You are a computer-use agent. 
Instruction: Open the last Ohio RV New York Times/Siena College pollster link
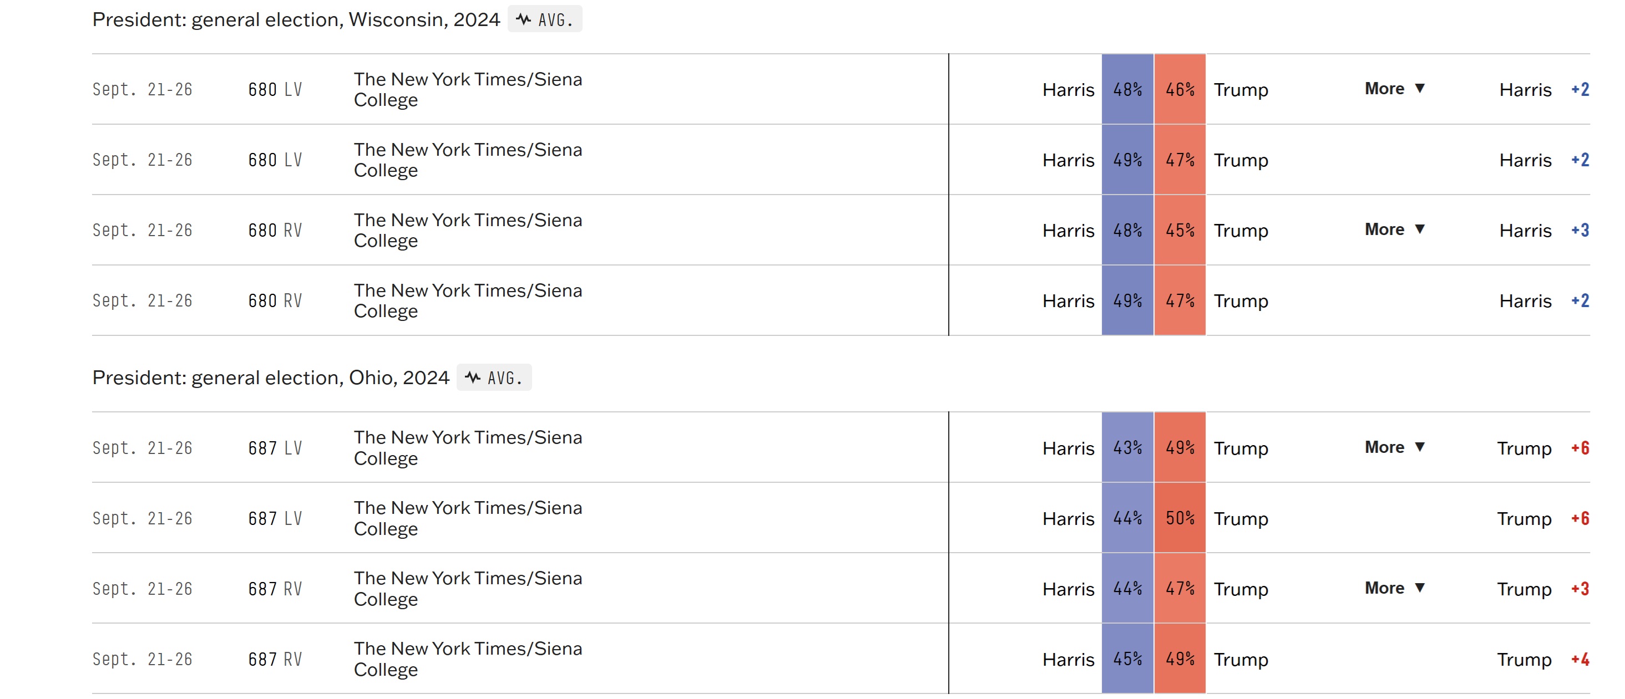468,659
